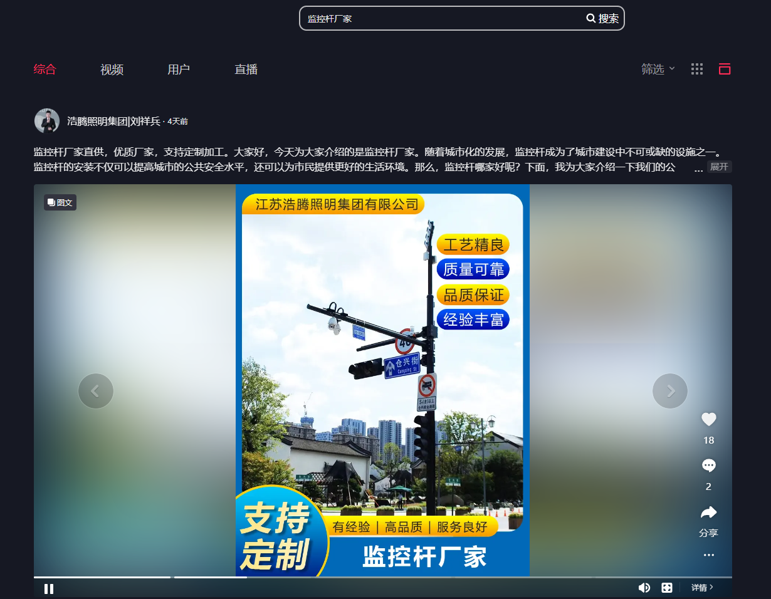Select the 直播 tab
The width and height of the screenshot is (771, 599).
246,70
